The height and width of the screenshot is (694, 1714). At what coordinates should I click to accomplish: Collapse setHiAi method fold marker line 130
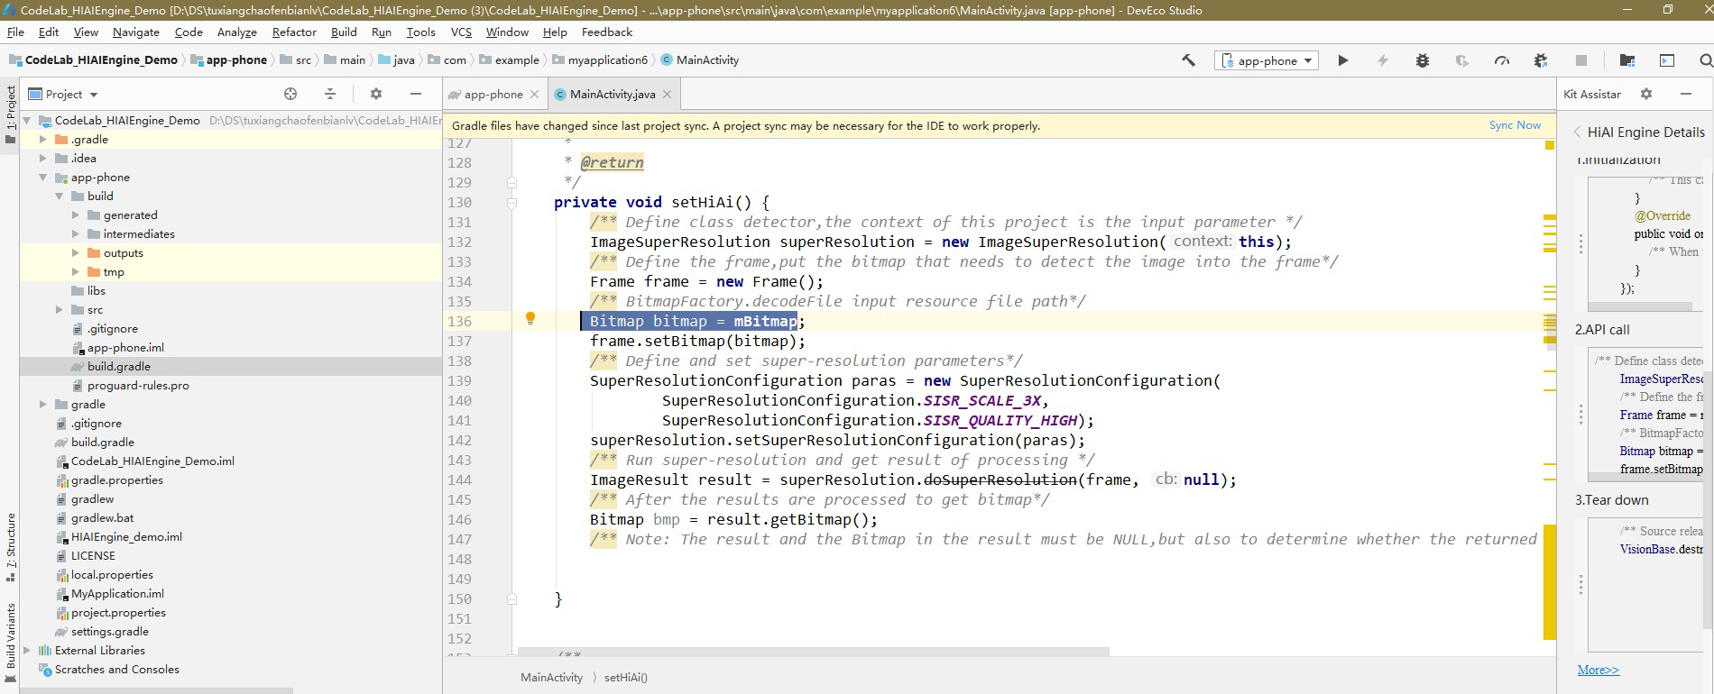tap(511, 203)
